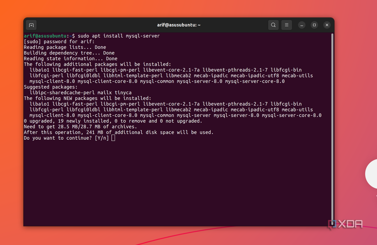Click 'Reading state information... Done' line

pyautogui.click(x=70, y=59)
